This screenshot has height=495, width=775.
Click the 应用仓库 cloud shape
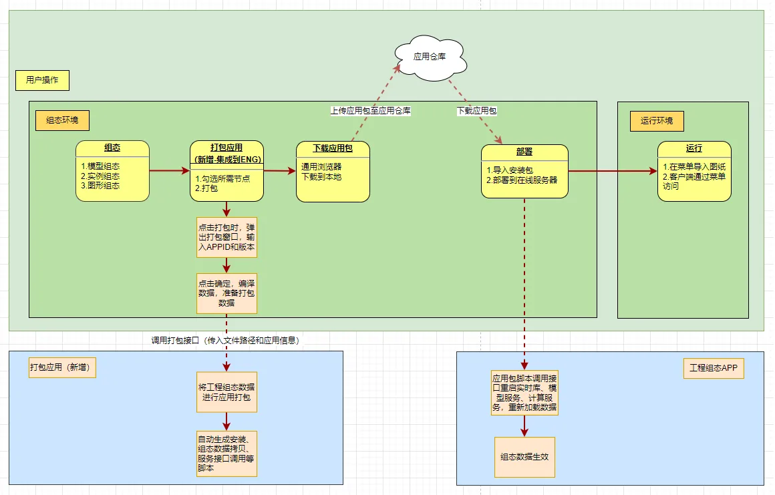click(430, 58)
